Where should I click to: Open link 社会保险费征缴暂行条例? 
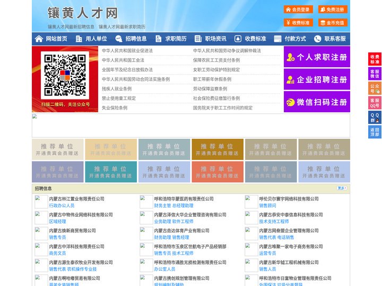[216, 99]
